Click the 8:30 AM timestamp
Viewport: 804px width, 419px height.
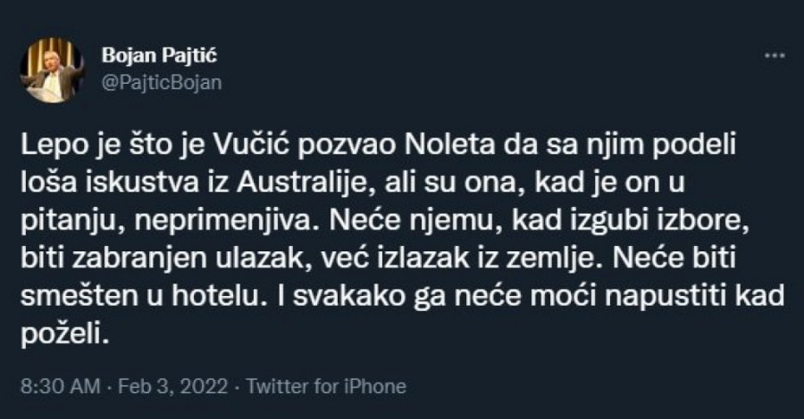[x=52, y=387]
